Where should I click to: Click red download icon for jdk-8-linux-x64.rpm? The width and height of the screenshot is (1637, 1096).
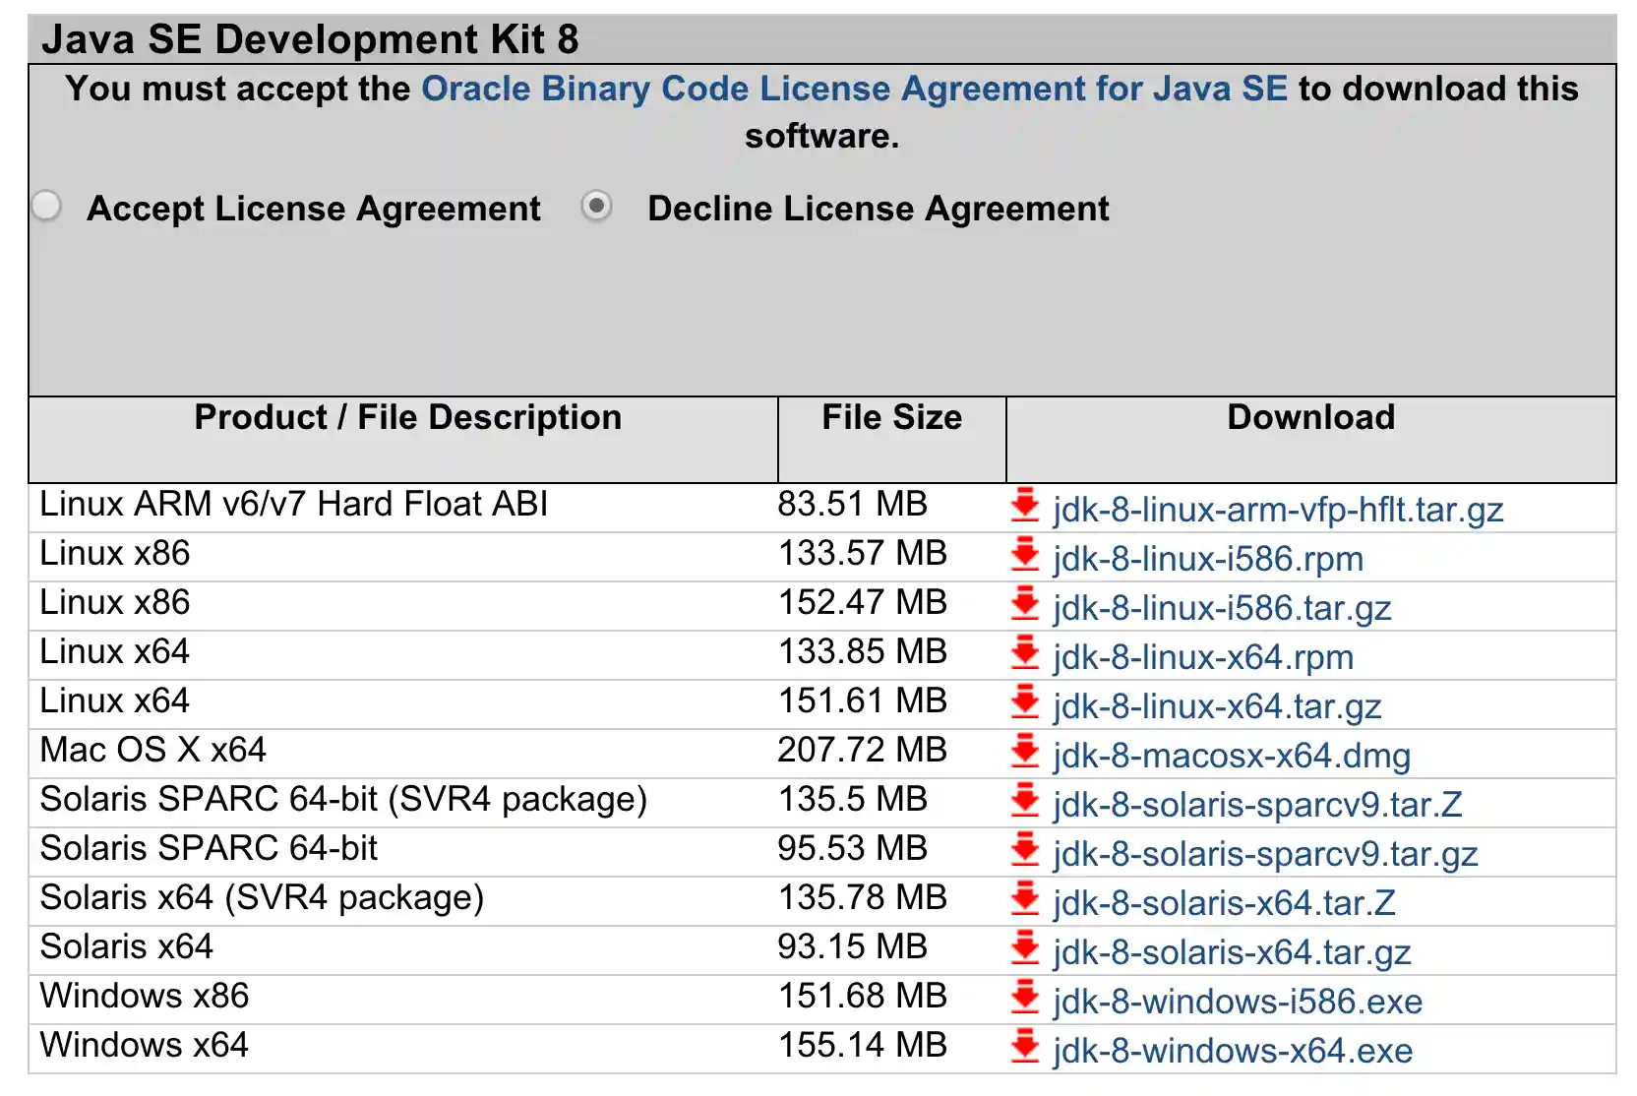pos(1024,654)
